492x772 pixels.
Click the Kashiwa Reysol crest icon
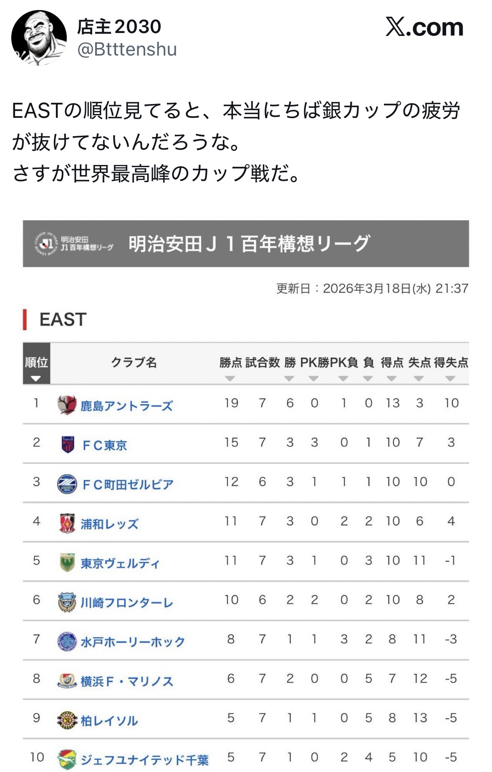pos(67,720)
